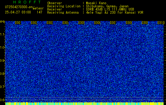Click the 0308 time marker
The width and height of the screenshot is (166, 105).
coord(129,23)
